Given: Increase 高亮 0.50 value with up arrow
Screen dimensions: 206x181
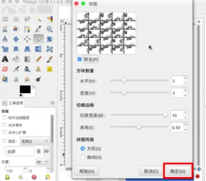Looking at the screenshot, I should 186,125.
